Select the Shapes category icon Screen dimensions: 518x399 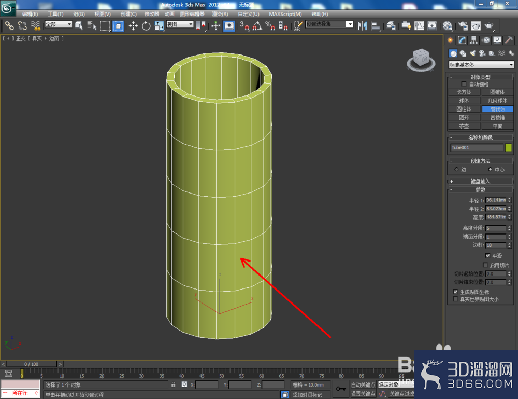pos(463,53)
